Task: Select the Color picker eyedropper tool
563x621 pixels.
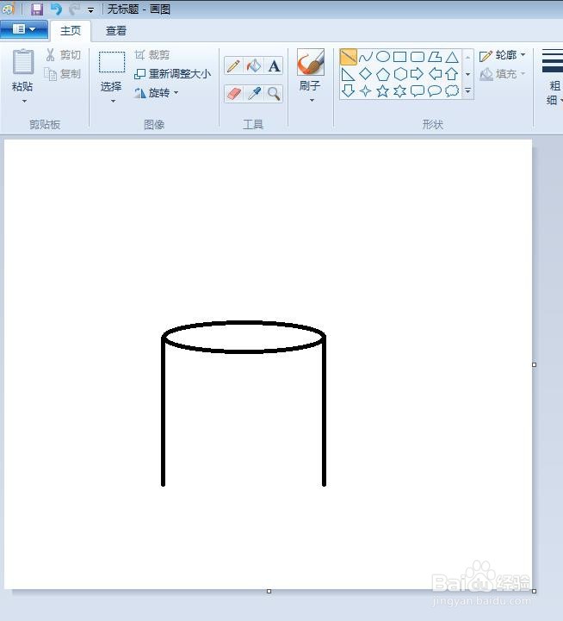Action: (x=254, y=94)
